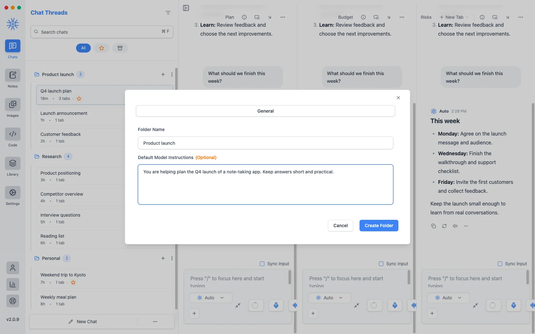
Task: Open more options beside New Chat
Action: pyautogui.click(x=155, y=322)
